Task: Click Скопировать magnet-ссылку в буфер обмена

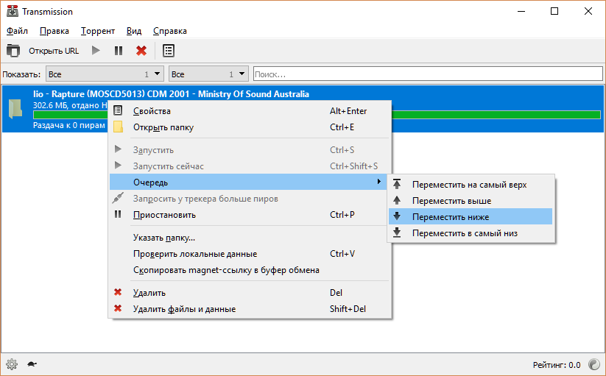Action: coord(250,270)
